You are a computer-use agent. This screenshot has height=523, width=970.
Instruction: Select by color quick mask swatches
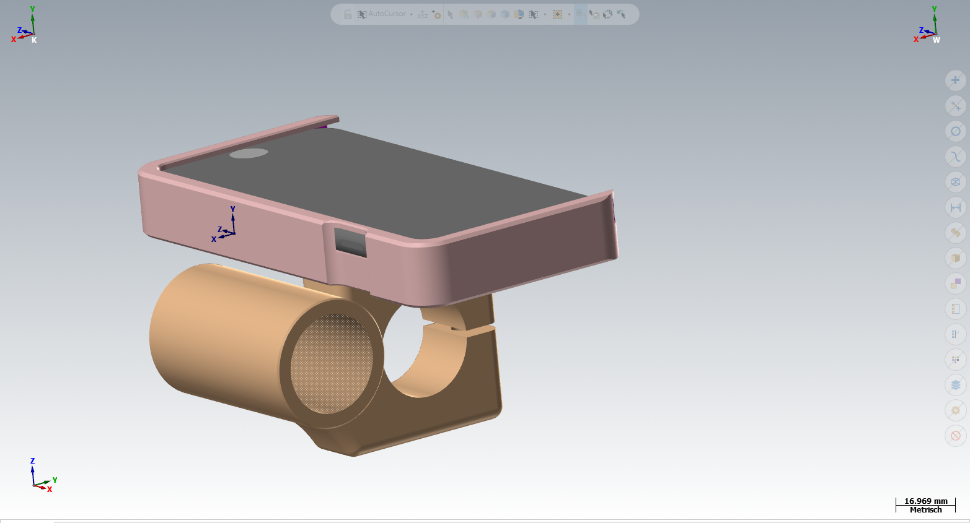point(955,360)
